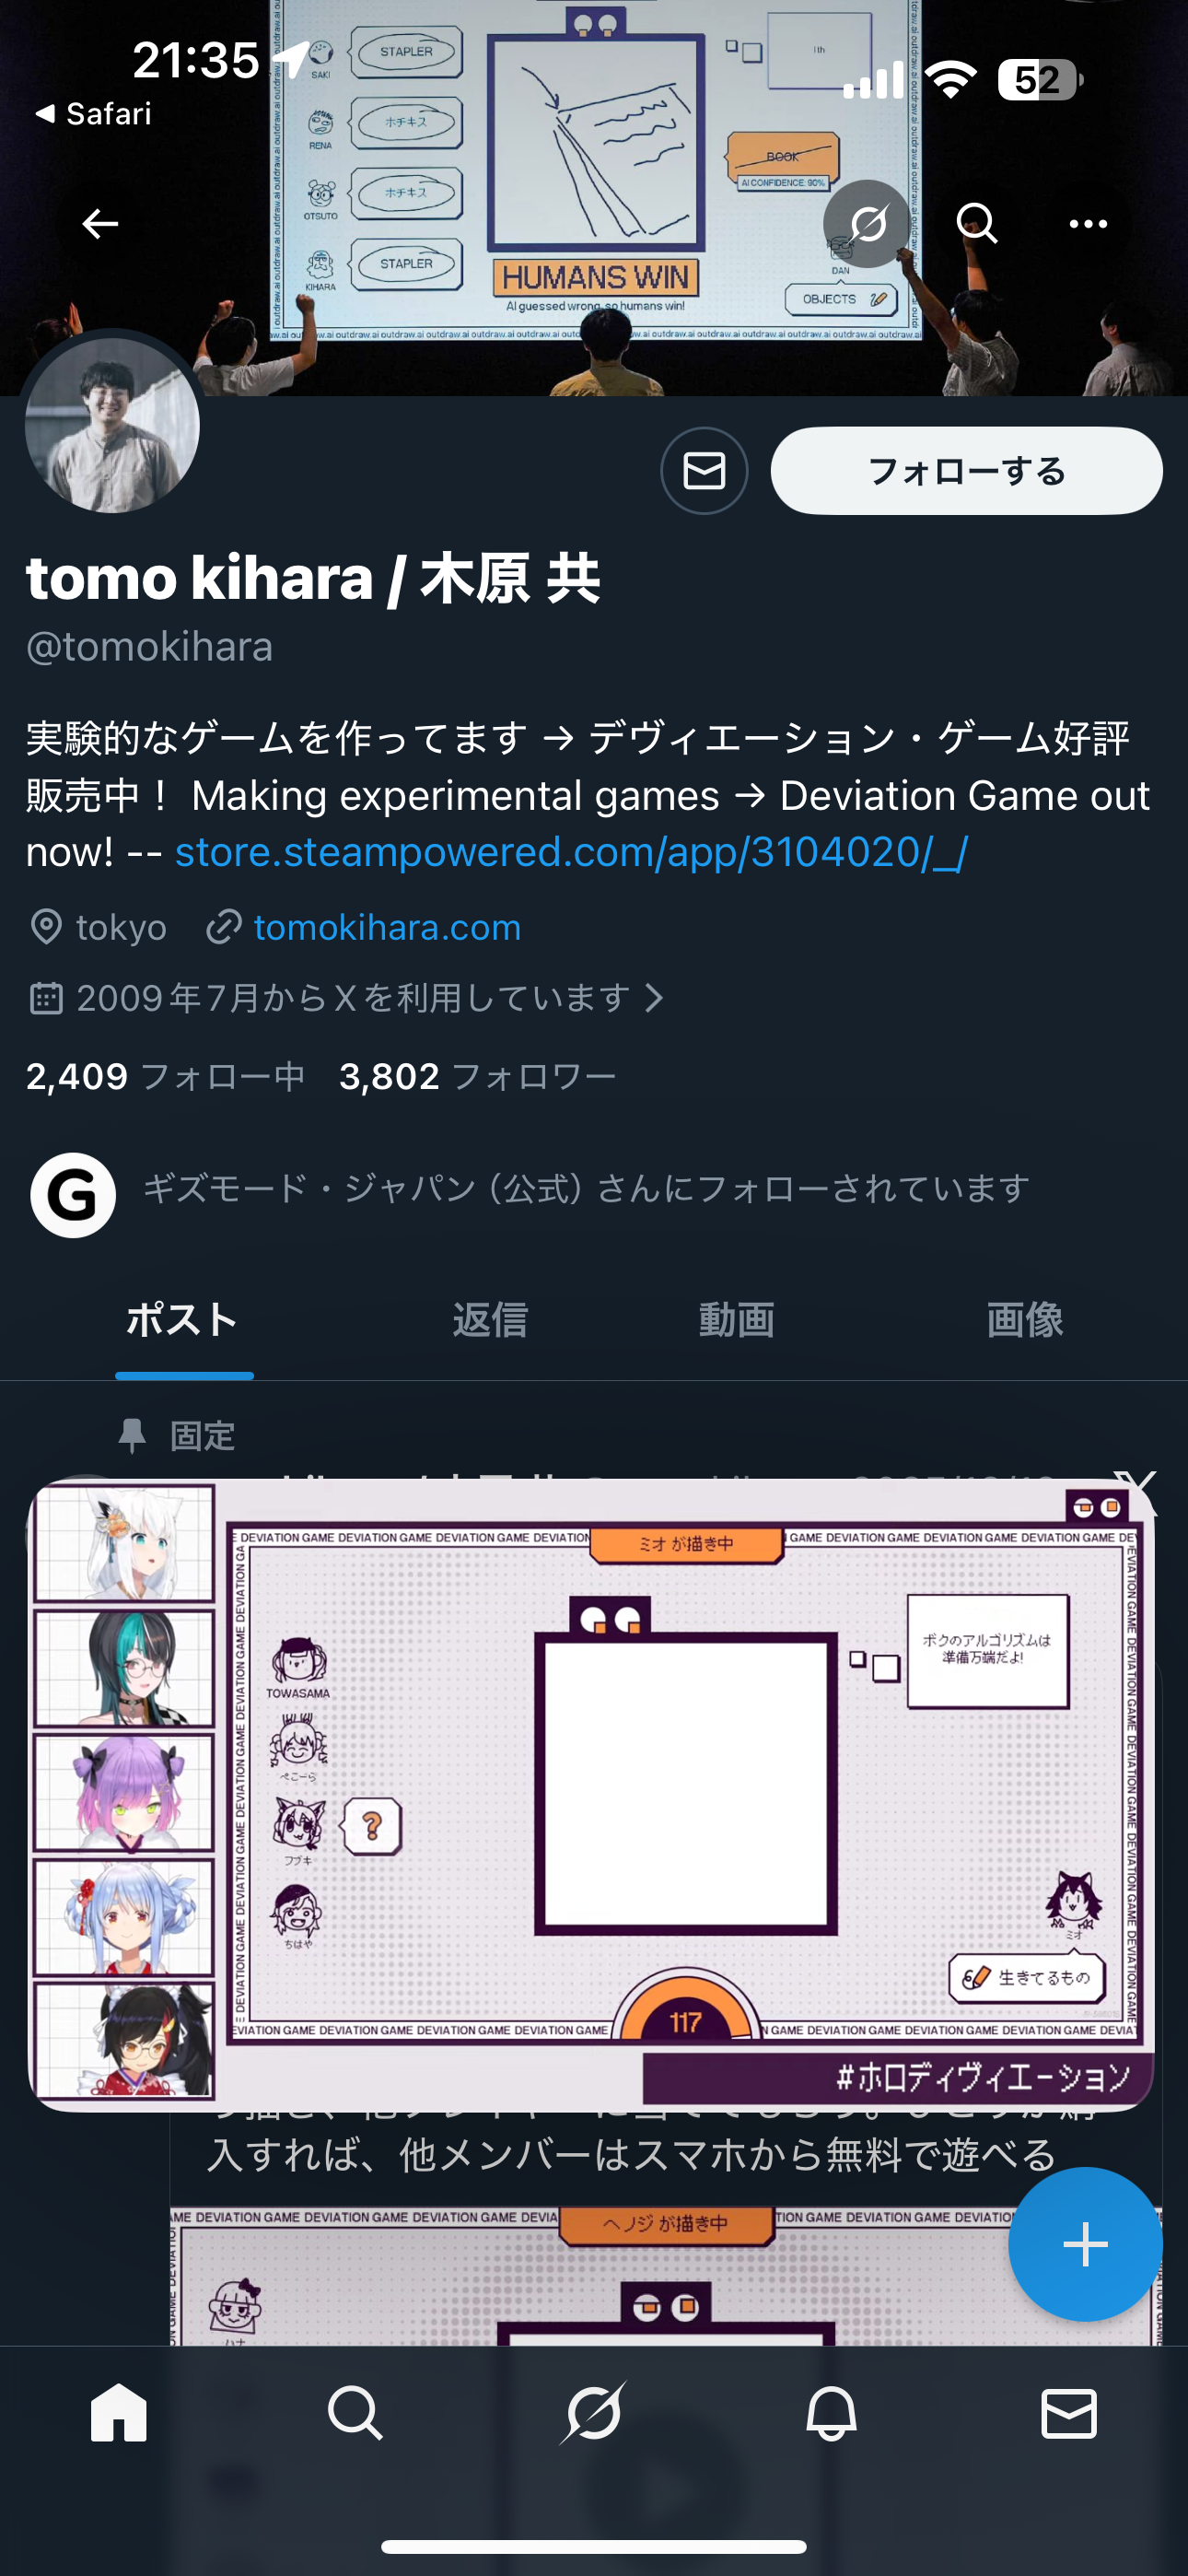Open the three-dot more options menu
The image size is (1188, 2576).
click(x=1088, y=224)
